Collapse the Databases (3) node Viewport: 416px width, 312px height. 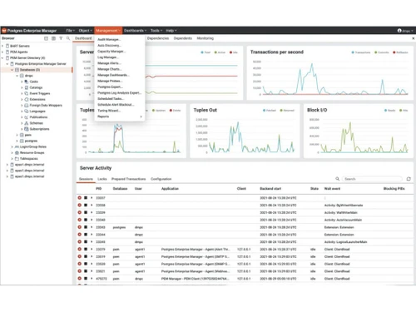click(x=12, y=70)
